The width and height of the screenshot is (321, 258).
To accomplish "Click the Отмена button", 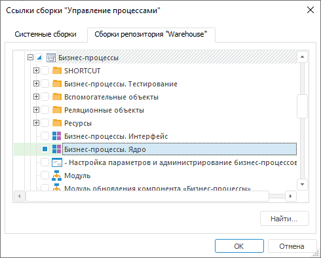I will 292,246.
